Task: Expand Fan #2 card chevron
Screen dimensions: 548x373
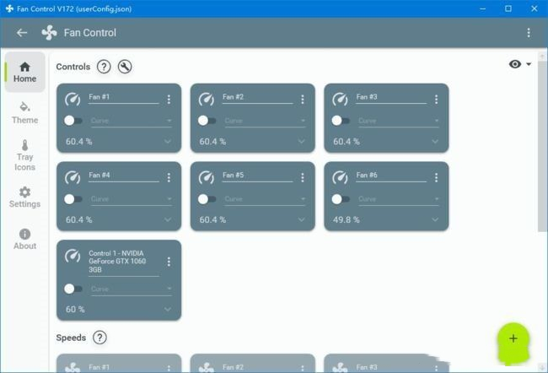Action: tap(302, 142)
